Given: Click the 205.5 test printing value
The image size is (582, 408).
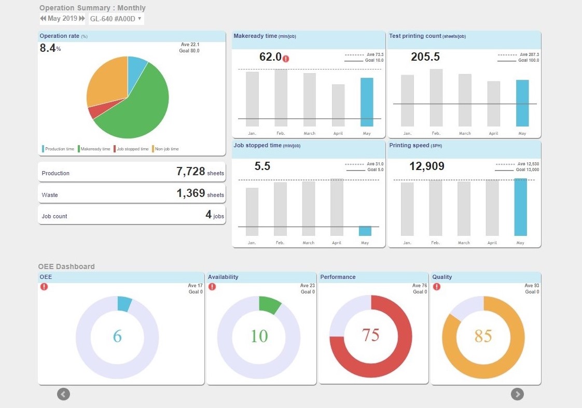Looking at the screenshot, I should tap(425, 57).
